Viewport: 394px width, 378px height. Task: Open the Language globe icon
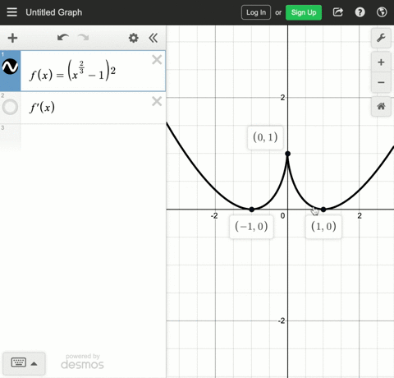click(382, 12)
